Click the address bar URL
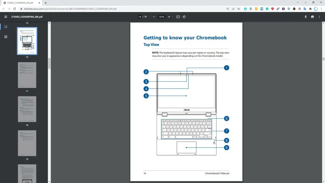This screenshot has height=183, width=325. tap(70, 9)
